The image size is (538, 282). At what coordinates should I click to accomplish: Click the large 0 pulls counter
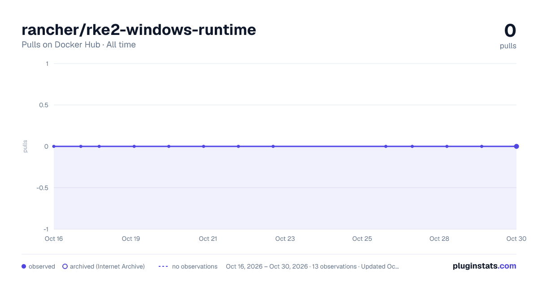click(x=510, y=30)
